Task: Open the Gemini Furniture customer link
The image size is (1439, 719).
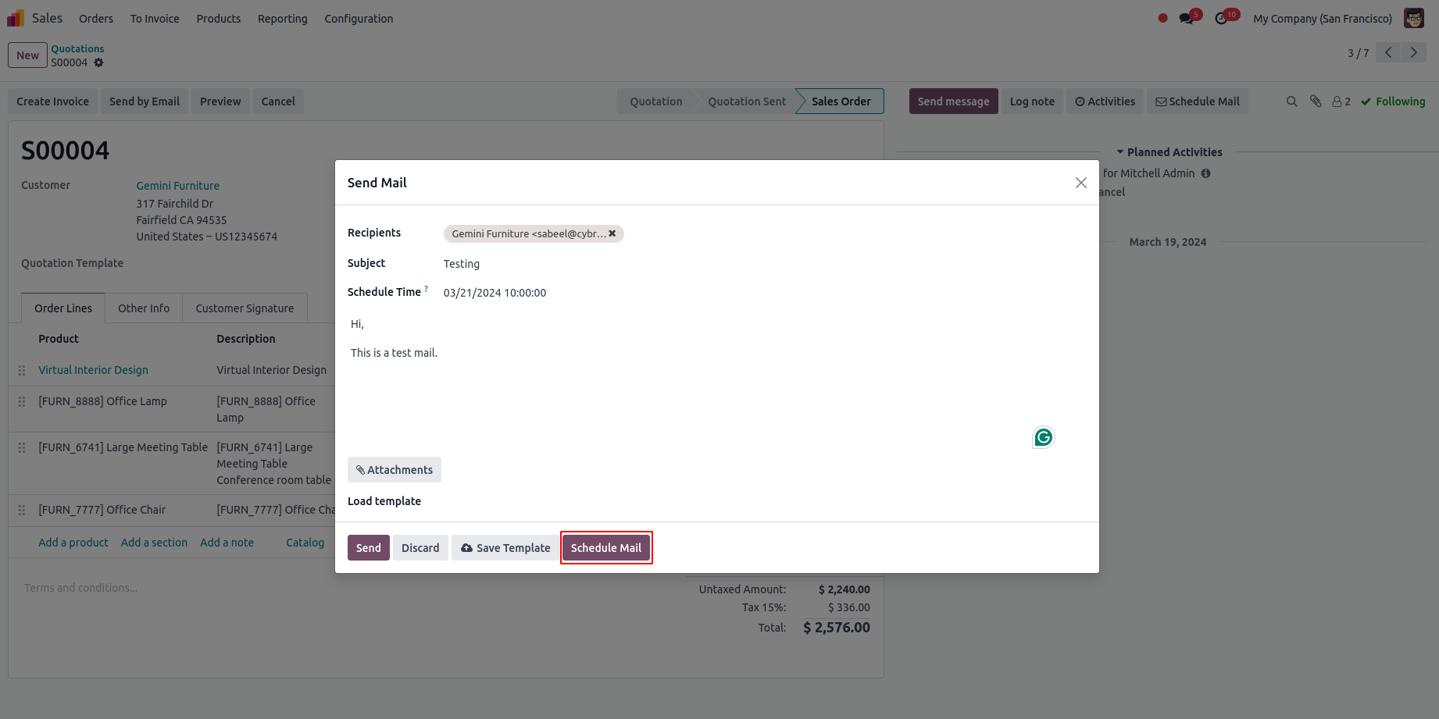Action: [178, 186]
